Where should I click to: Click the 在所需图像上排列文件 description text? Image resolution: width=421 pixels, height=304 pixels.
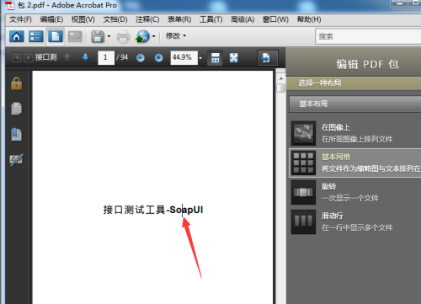click(x=357, y=139)
